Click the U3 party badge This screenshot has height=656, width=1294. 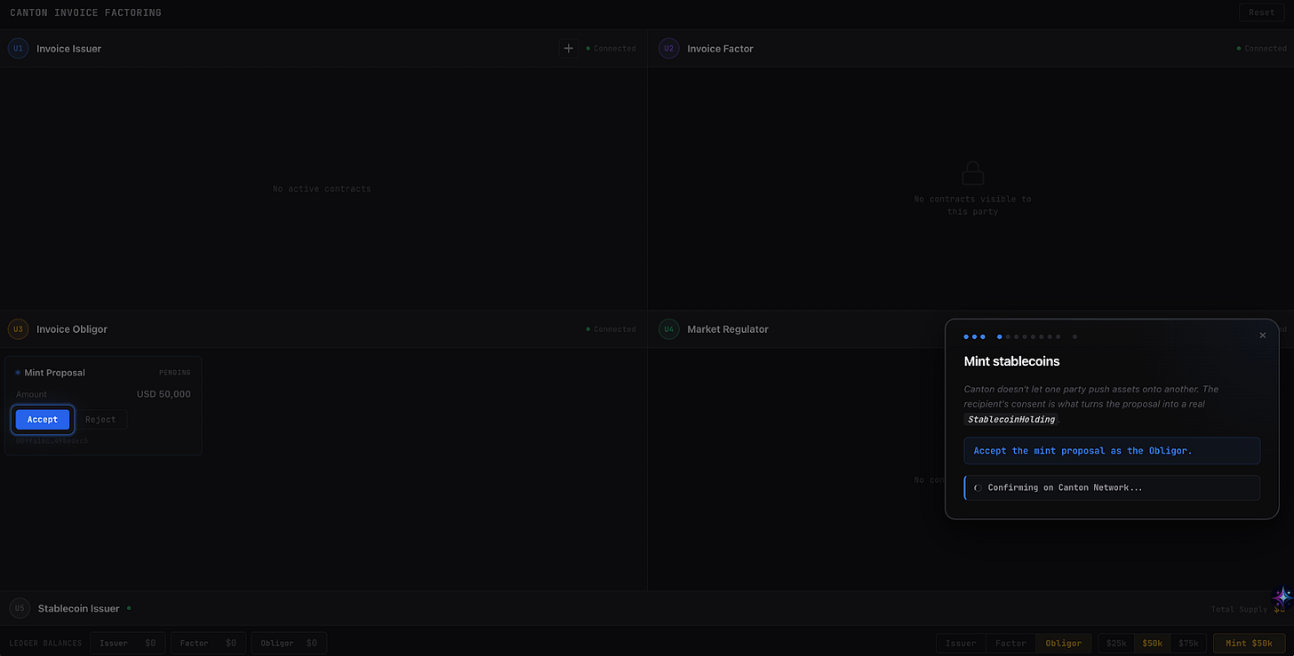coord(18,329)
